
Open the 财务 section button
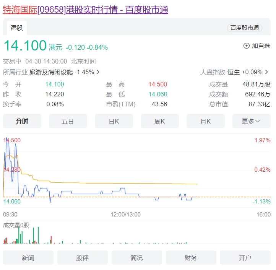tap(191, 258)
